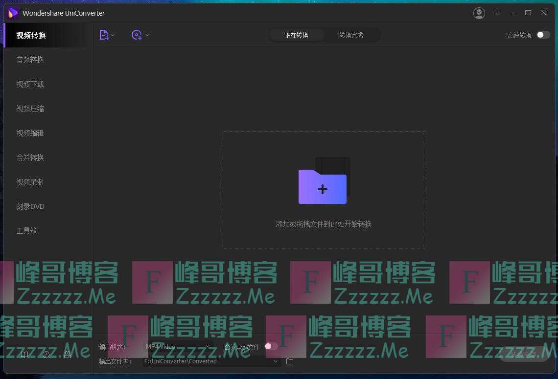Click the Add Files icon
This screenshot has width=558, height=379.
tap(104, 35)
